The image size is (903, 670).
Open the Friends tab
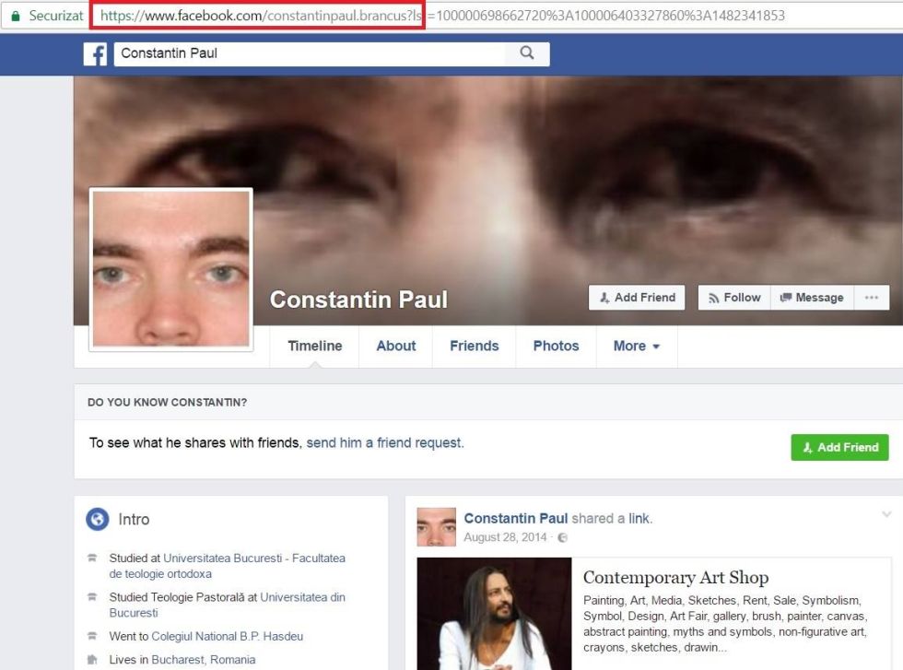click(x=474, y=346)
